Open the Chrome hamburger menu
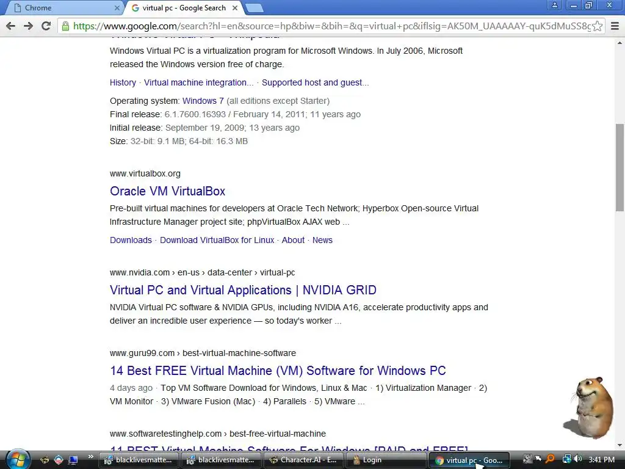625x469 pixels. 615,26
